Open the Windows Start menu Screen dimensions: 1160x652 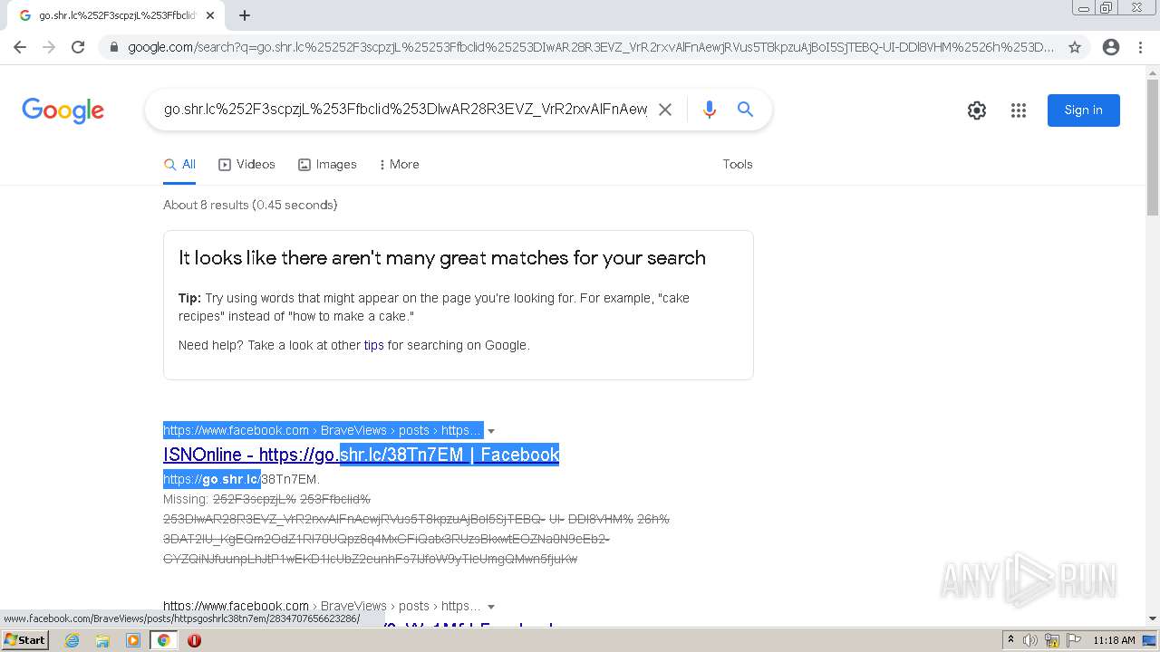[x=24, y=640]
